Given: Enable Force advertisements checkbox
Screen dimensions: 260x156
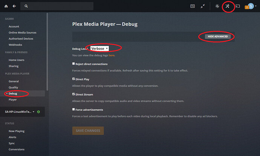Looking at the screenshot, I should click(73, 109).
